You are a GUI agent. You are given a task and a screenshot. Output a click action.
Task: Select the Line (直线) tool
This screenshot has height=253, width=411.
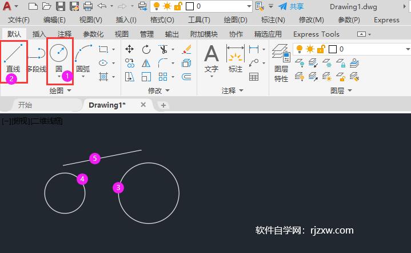coord(13,58)
